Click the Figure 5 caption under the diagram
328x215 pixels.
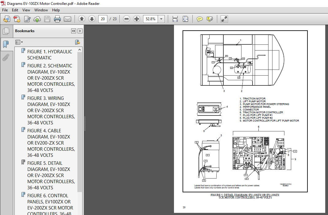(245, 196)
